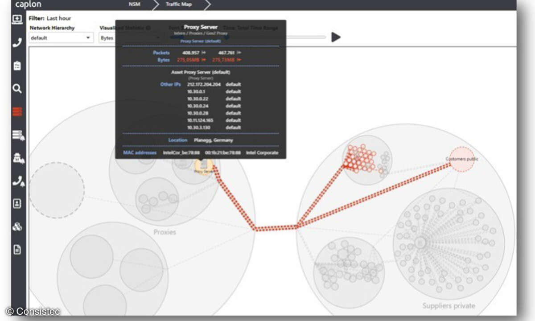535x321 pixels.
Task: Click the Packets label in tooltip
Action: (x=161, y=53)
